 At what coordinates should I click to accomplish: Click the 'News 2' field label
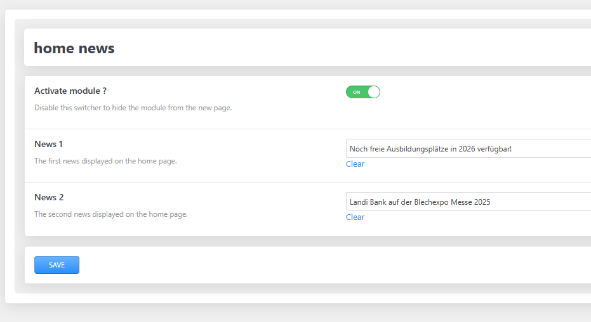[x=48, y=197]
